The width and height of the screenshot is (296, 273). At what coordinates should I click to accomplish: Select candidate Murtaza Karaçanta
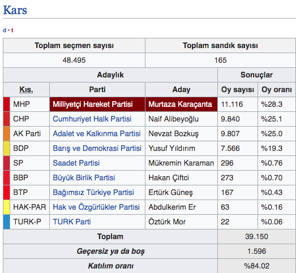point(181,104)
